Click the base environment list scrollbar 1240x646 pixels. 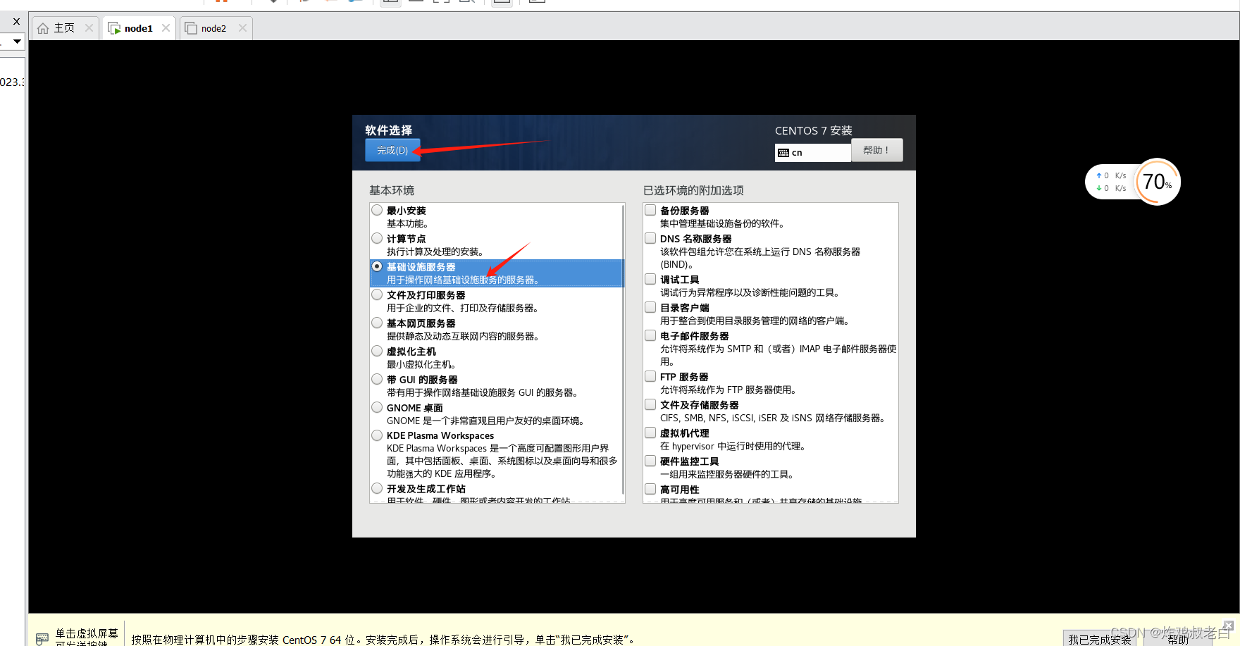(x=623, y=349)
